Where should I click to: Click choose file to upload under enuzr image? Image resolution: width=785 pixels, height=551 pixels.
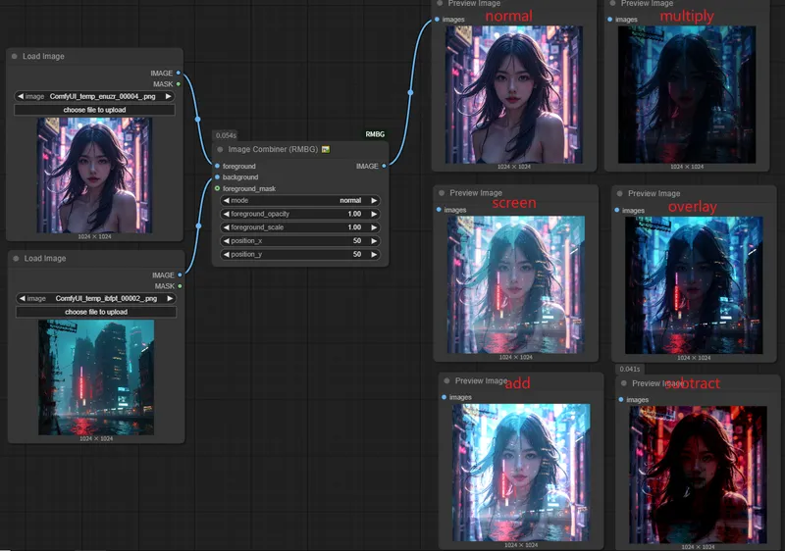click(95, 111)
